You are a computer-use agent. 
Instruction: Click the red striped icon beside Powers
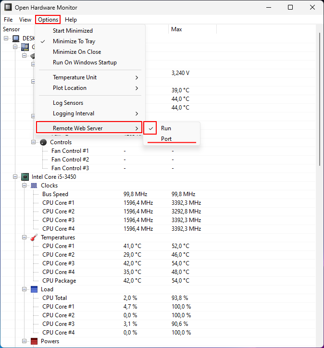click(34, 341)
